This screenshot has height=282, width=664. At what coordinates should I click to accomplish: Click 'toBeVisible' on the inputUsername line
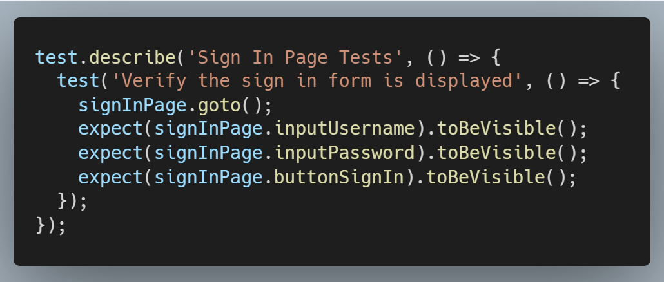[x=496, y=128]
